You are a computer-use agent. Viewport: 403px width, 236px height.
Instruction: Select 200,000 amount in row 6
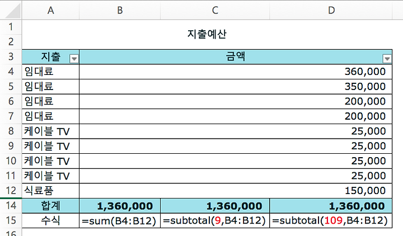pos(236,101)
